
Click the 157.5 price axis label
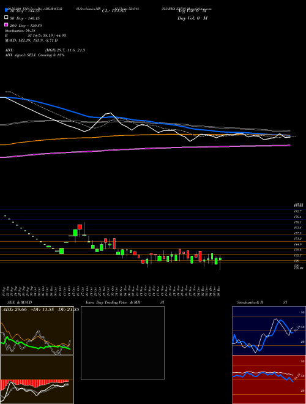pos(298,233)
